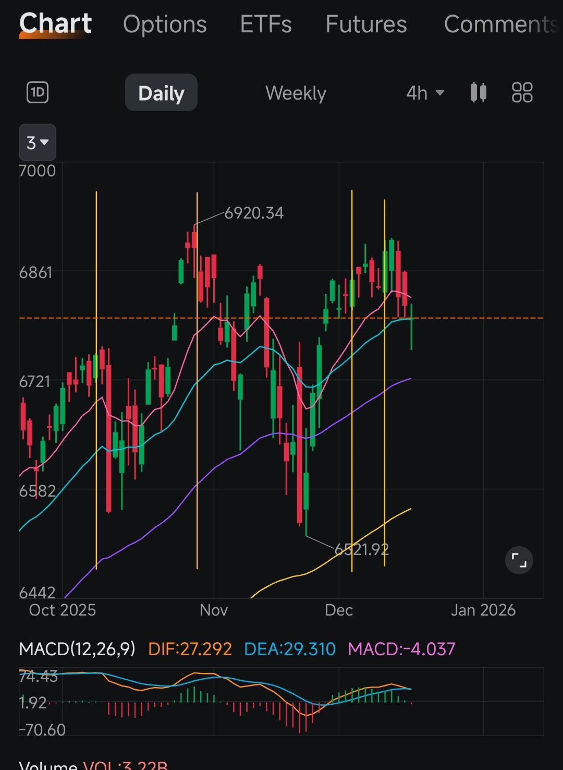This screenshot has height=770, width=563.
Task: Tap the 1D interval icon
Action: coord(38,93)
